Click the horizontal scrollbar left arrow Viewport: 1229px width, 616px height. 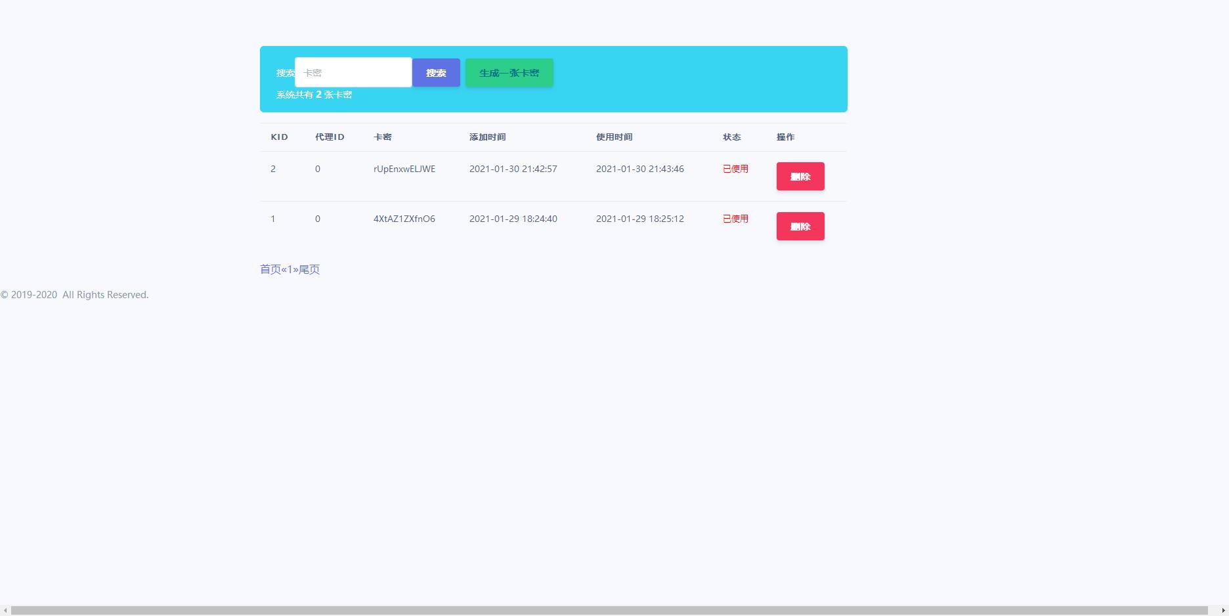(5, 611)
